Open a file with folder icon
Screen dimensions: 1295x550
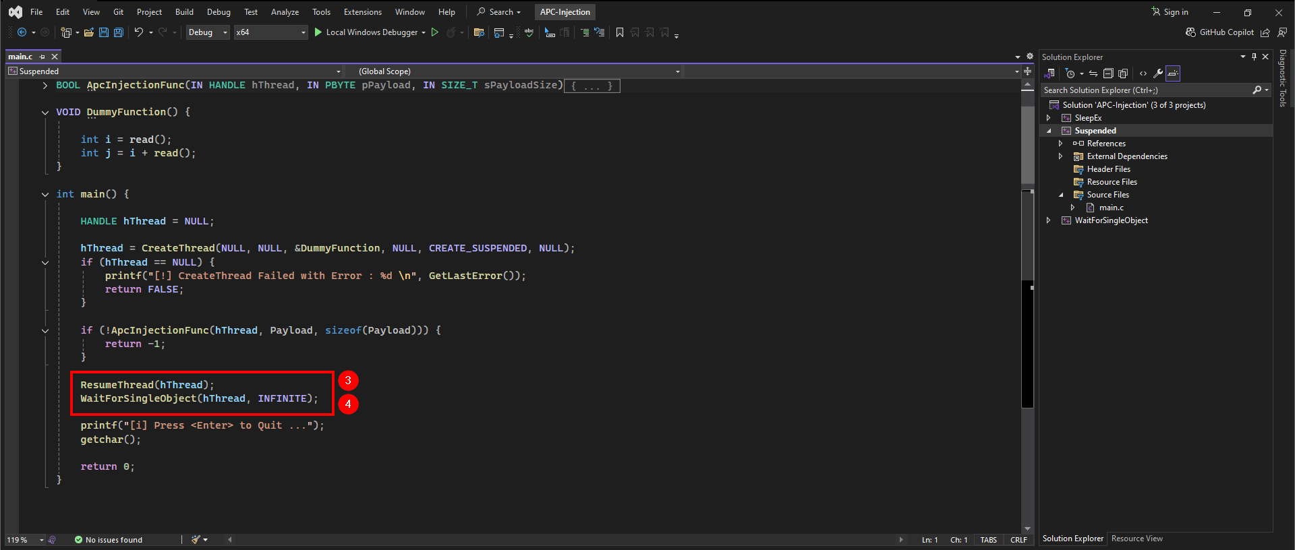(89, 32)
